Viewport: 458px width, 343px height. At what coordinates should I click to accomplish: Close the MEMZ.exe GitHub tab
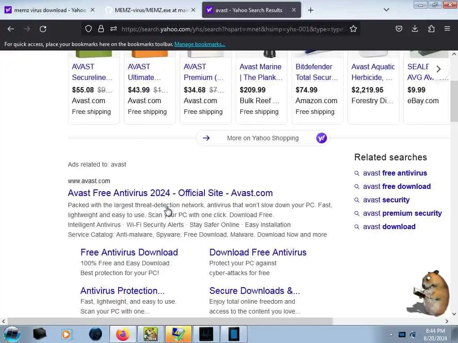(x=193, y=10)
